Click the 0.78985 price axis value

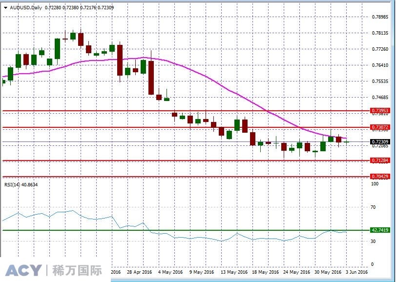pos(380,17)
